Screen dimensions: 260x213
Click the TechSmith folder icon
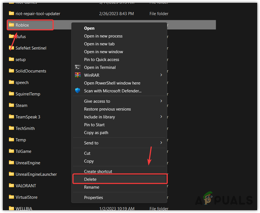point(11,128)
